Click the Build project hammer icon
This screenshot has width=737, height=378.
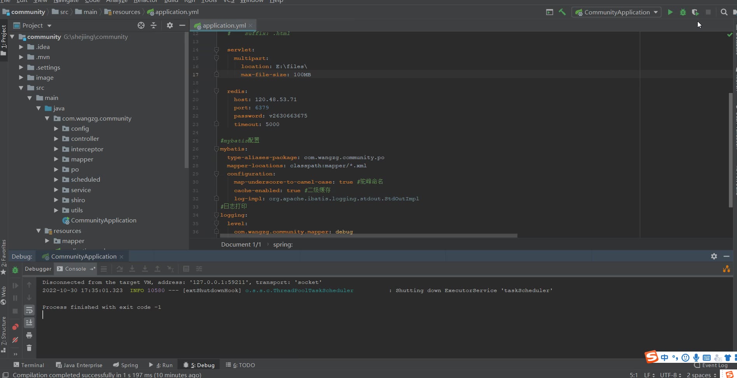[x=562, y=12]
